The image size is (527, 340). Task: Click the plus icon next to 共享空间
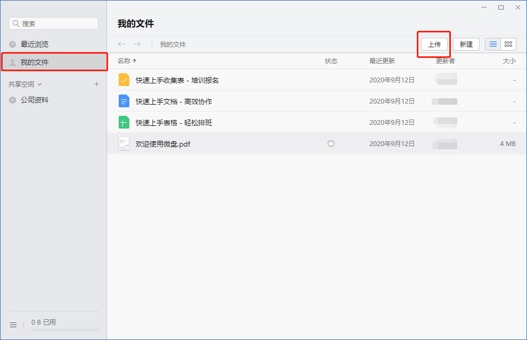pos(96,84)
